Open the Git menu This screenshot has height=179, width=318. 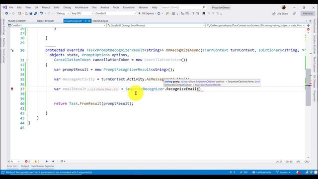[x=36, y=7]
